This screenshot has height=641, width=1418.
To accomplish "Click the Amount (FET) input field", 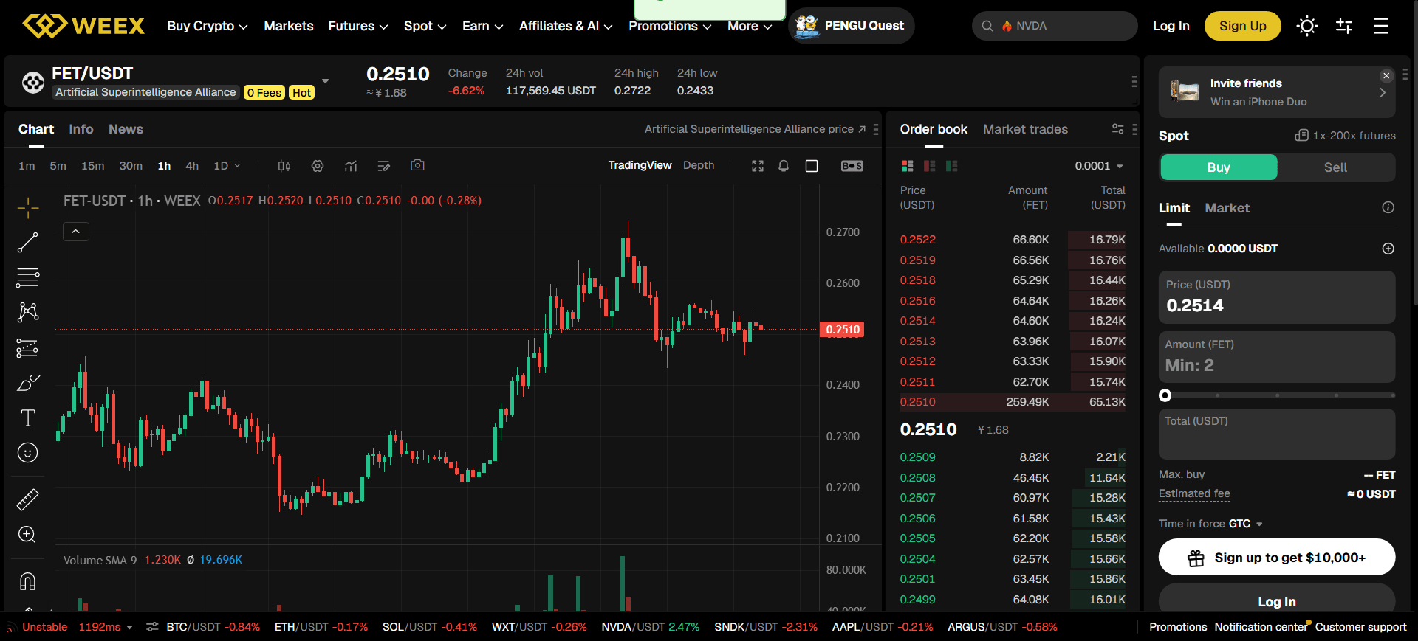I will 1277,356.
